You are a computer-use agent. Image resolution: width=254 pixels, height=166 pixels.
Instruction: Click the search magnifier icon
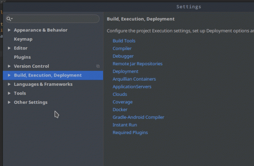(9, 19)
